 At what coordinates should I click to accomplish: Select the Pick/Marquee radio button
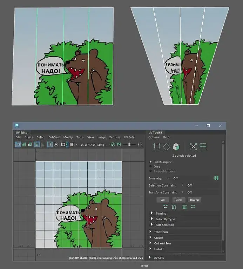(x=150, y=162)
